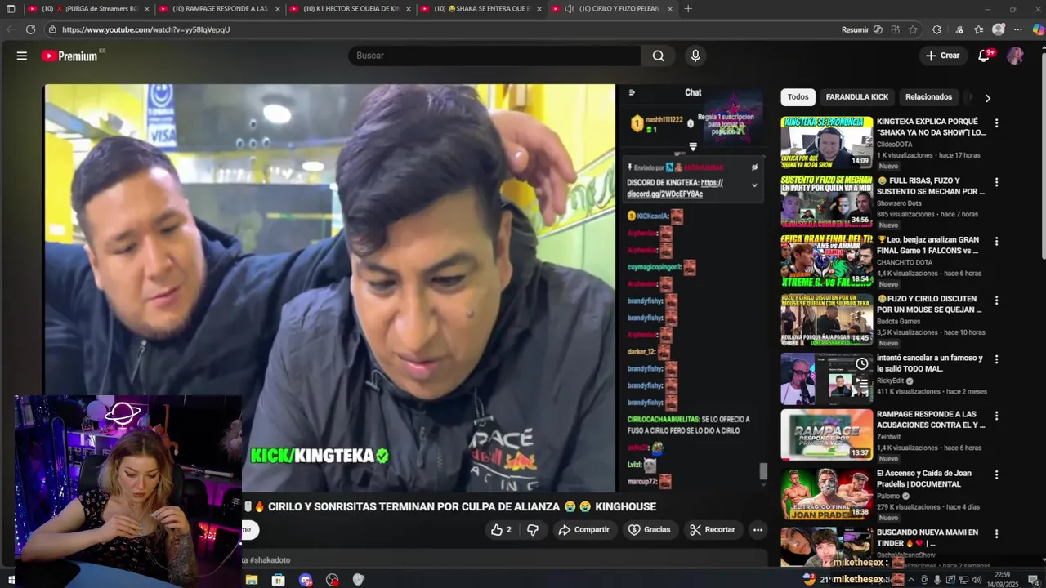Screen dimensions: 1046x588
Task: Open a new browser tab
Action: click(688, 9)
